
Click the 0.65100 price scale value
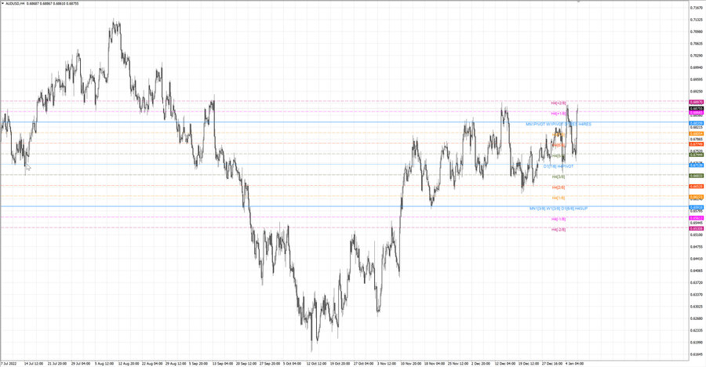click(697, 234)
